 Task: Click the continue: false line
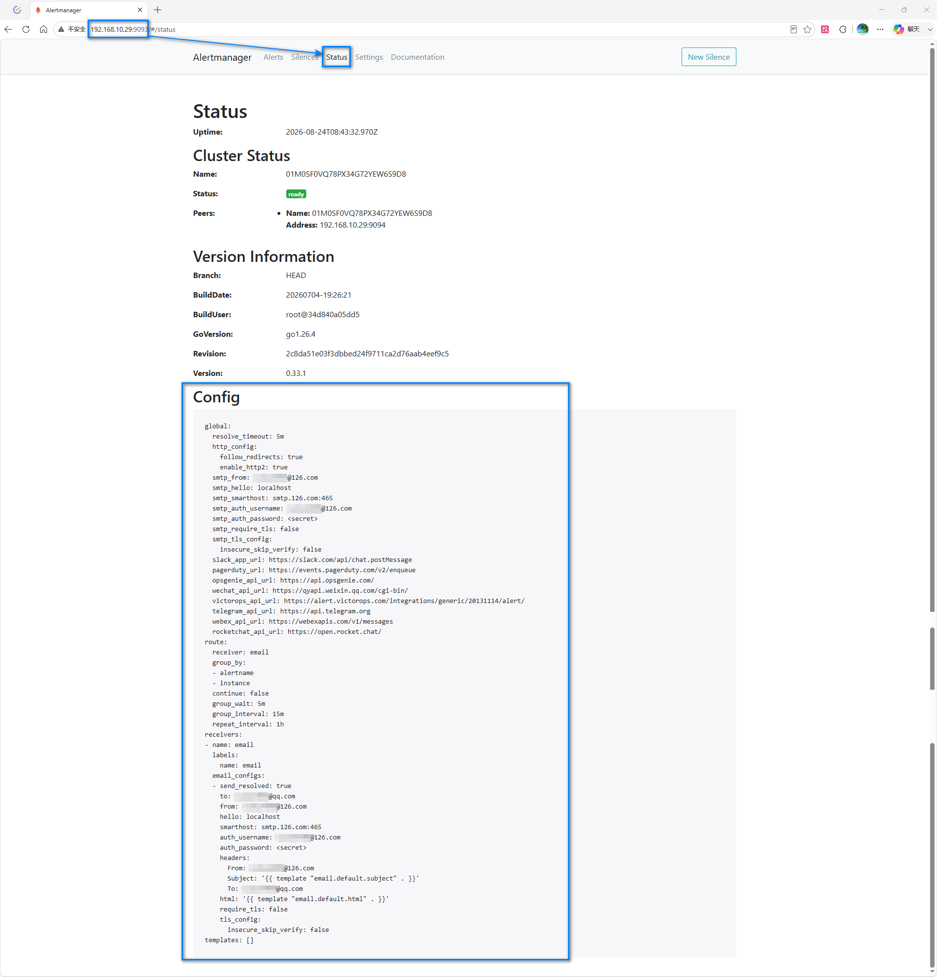pyautogui.click(x=240, y=694)
